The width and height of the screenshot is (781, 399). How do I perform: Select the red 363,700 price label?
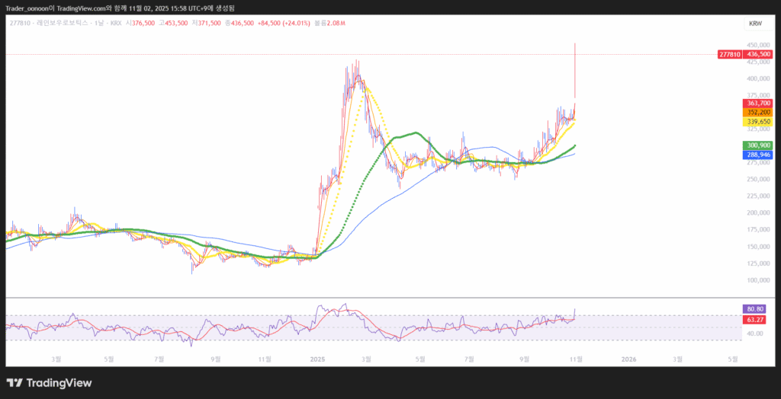(x=758, y=103)
